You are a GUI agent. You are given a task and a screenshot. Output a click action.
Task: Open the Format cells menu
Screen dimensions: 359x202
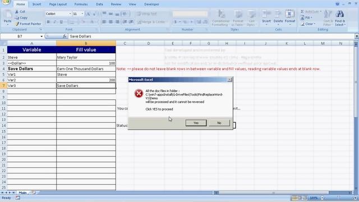tap(290, 17)
